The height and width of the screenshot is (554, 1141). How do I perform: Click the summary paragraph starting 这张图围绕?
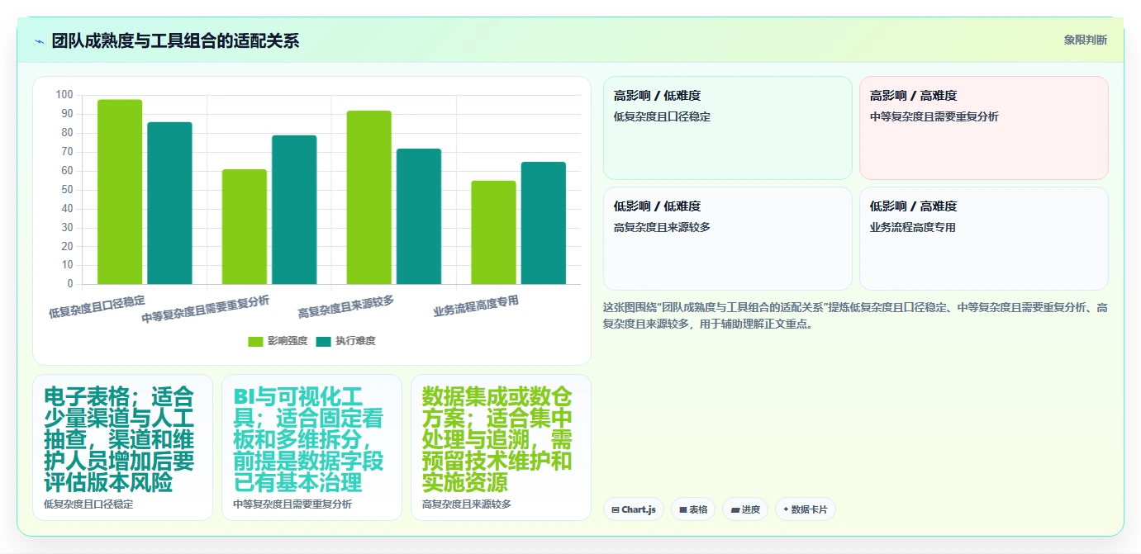tap(855, 315)
